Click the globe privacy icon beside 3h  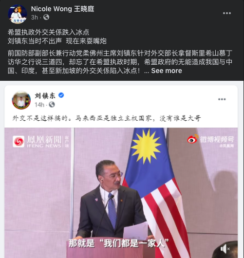(x=46, y=17)
